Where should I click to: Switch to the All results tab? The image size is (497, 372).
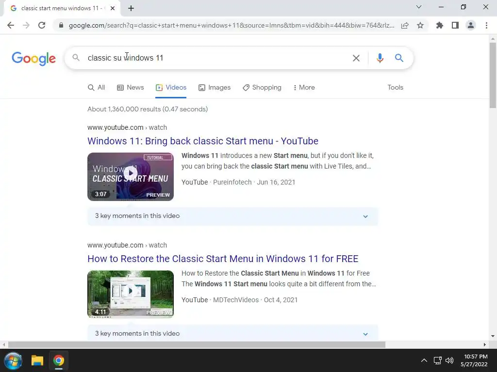pyautogui.click(x=97, y=88)
